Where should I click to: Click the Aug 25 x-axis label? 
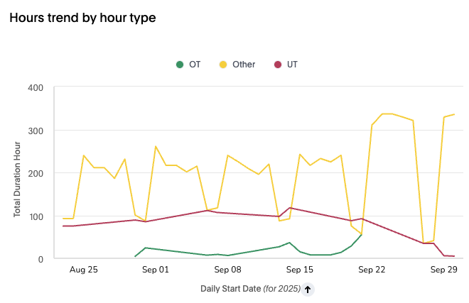(84, 270)
